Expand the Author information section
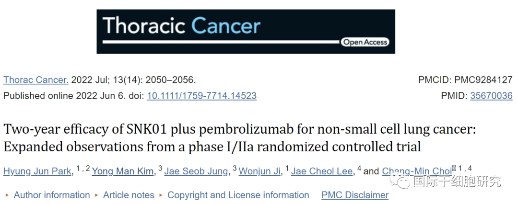518x204 pixels. pyautogui.click(x=51, y=195)
